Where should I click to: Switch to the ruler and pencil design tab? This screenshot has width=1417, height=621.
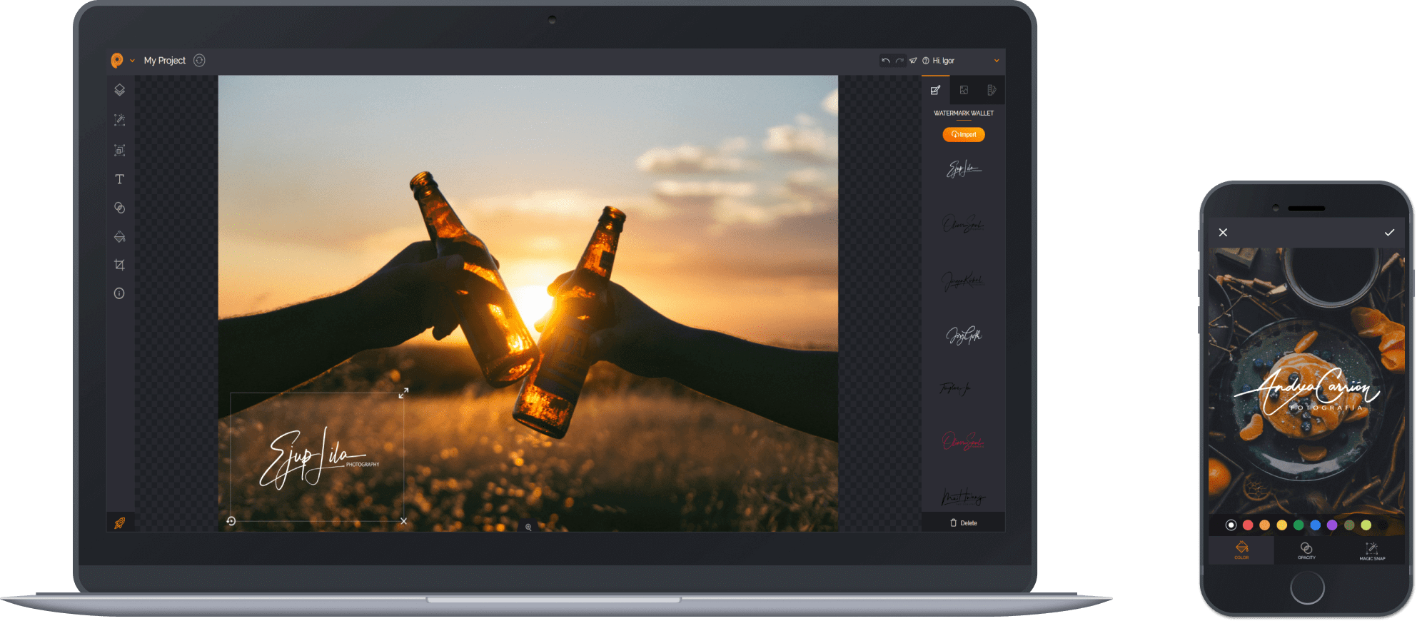[x=991, y=90]
